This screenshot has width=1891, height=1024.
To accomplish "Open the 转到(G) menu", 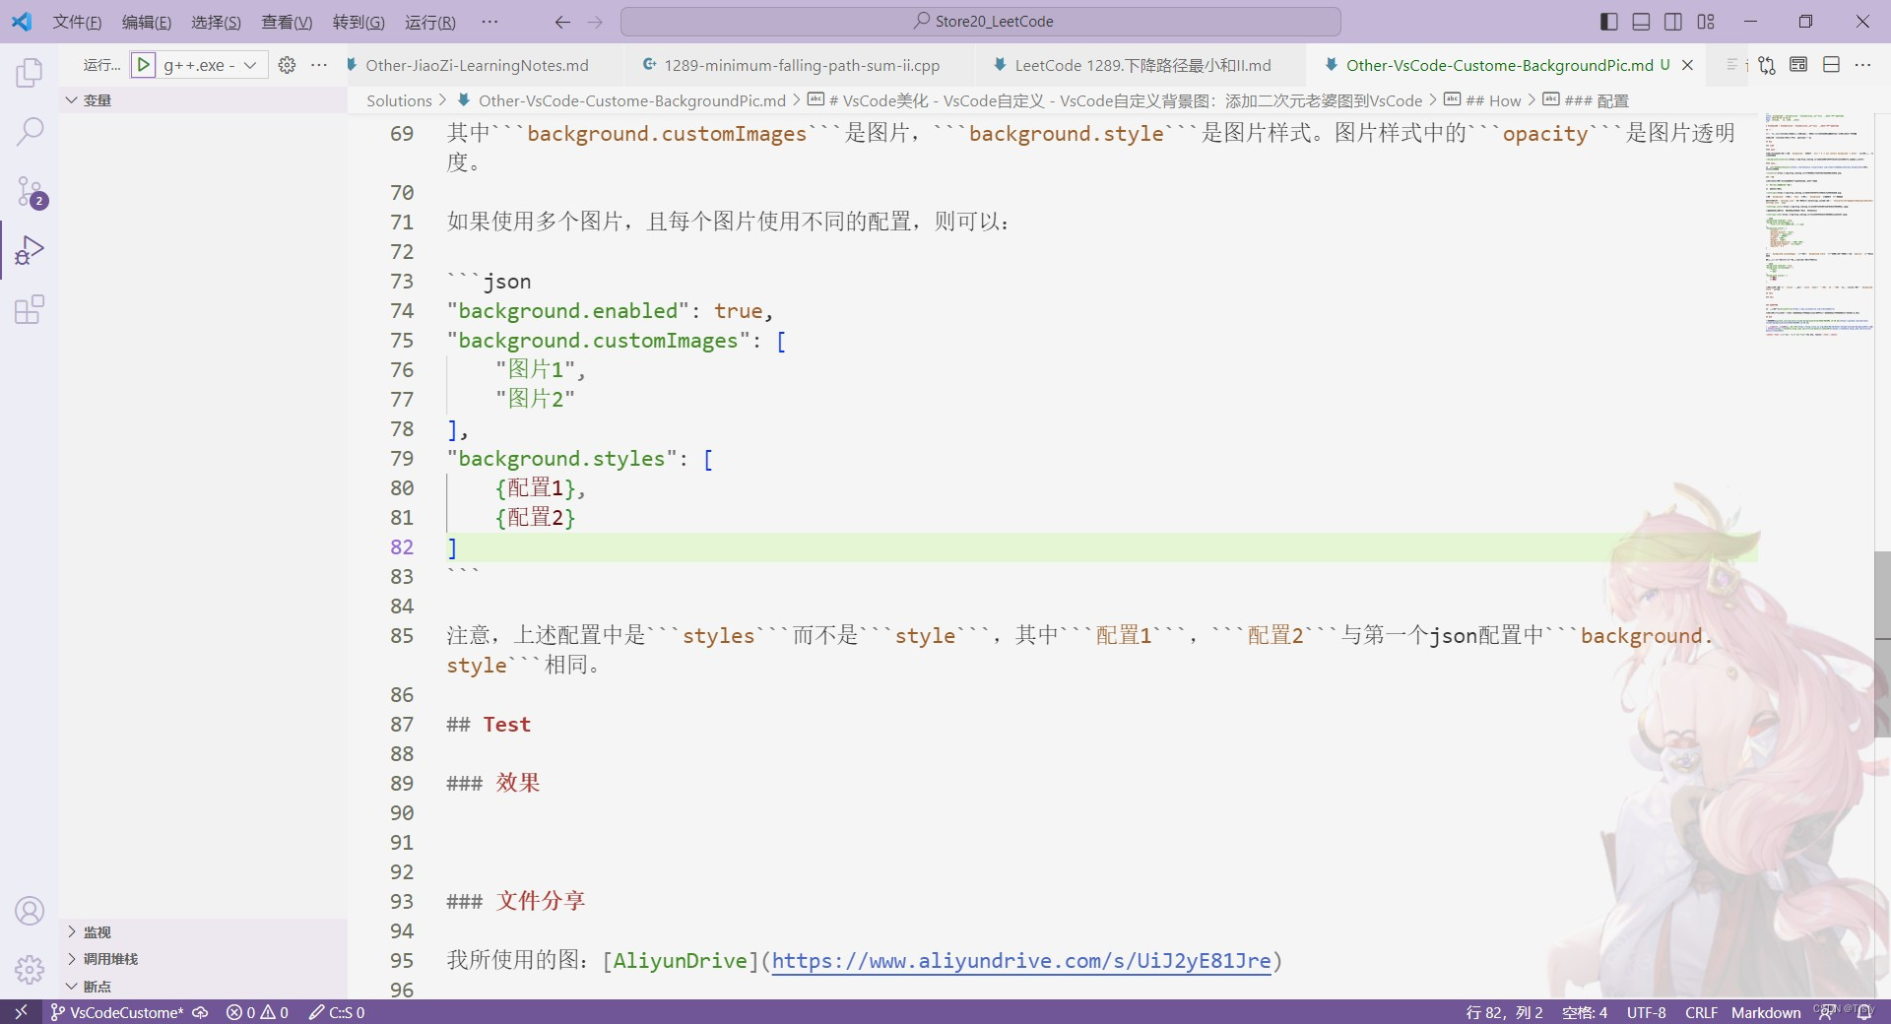I will [359, 22].
